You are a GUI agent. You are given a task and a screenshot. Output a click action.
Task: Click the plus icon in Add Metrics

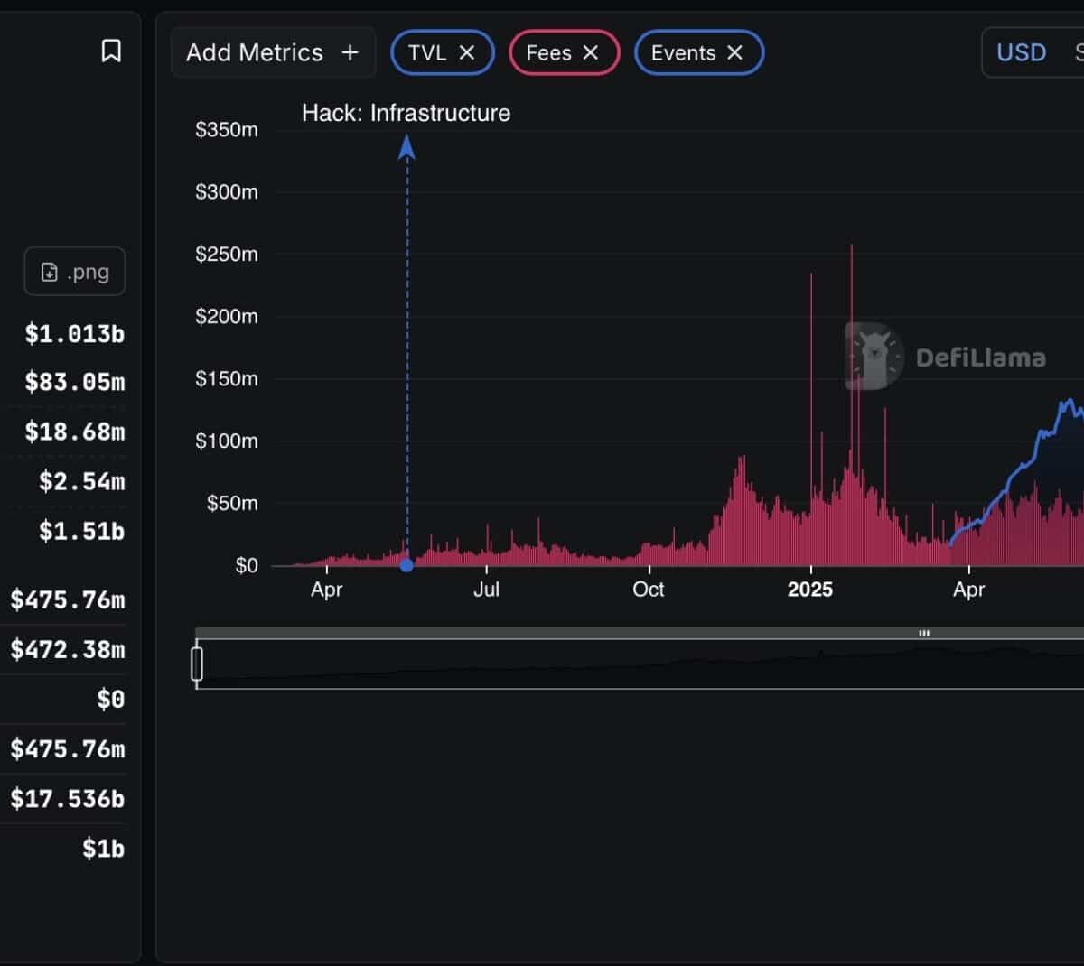point(350,52)
